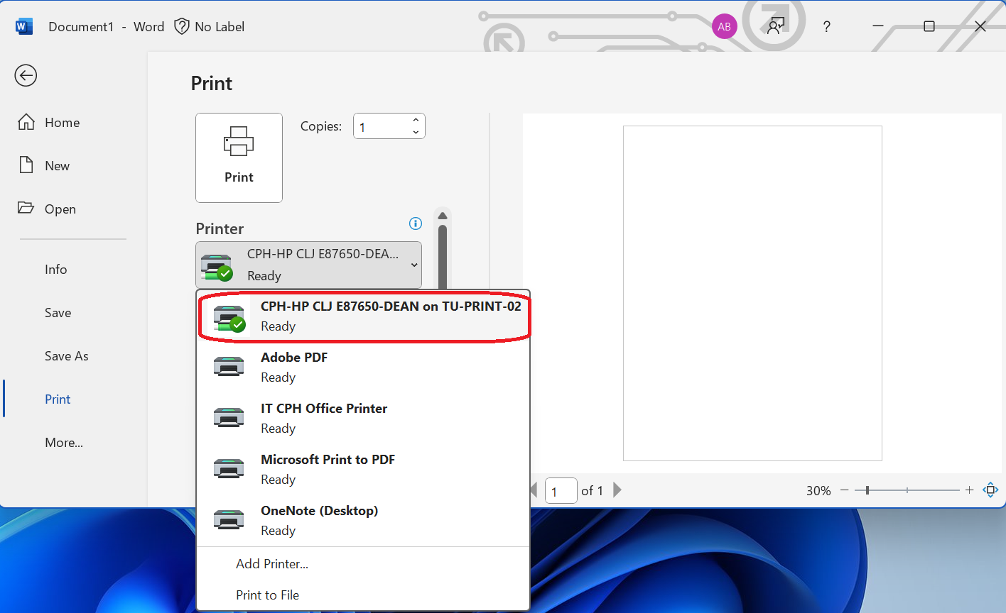Click the New document icon in sidebar
This screenshot has width=1006, height=613.
click(26, 165)
